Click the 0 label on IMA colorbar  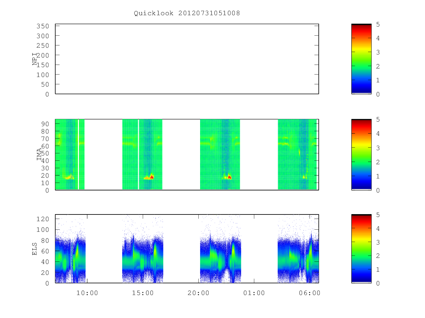pyautogui.click(x=378, y=190)
